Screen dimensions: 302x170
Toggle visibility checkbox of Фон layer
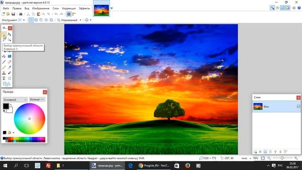point(298,106)
